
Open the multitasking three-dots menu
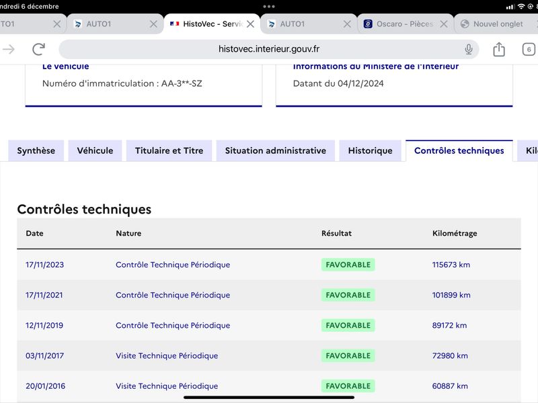(x=269, y=6)
